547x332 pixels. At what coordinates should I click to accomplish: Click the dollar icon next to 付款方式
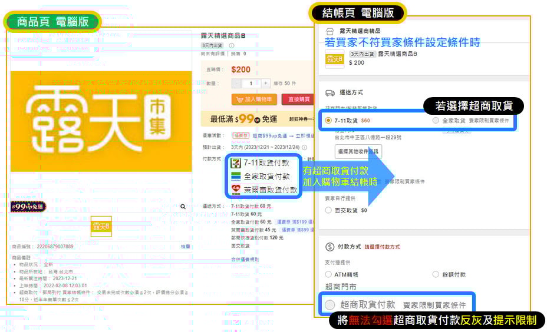click(x=330, y=247)
